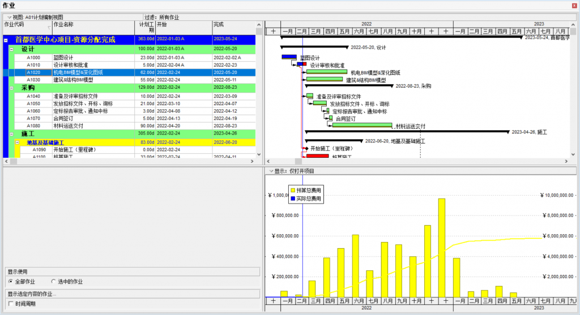
Task: Click the 机电BIM模型 Gantt bar
Action: click(x=327, y=72)
